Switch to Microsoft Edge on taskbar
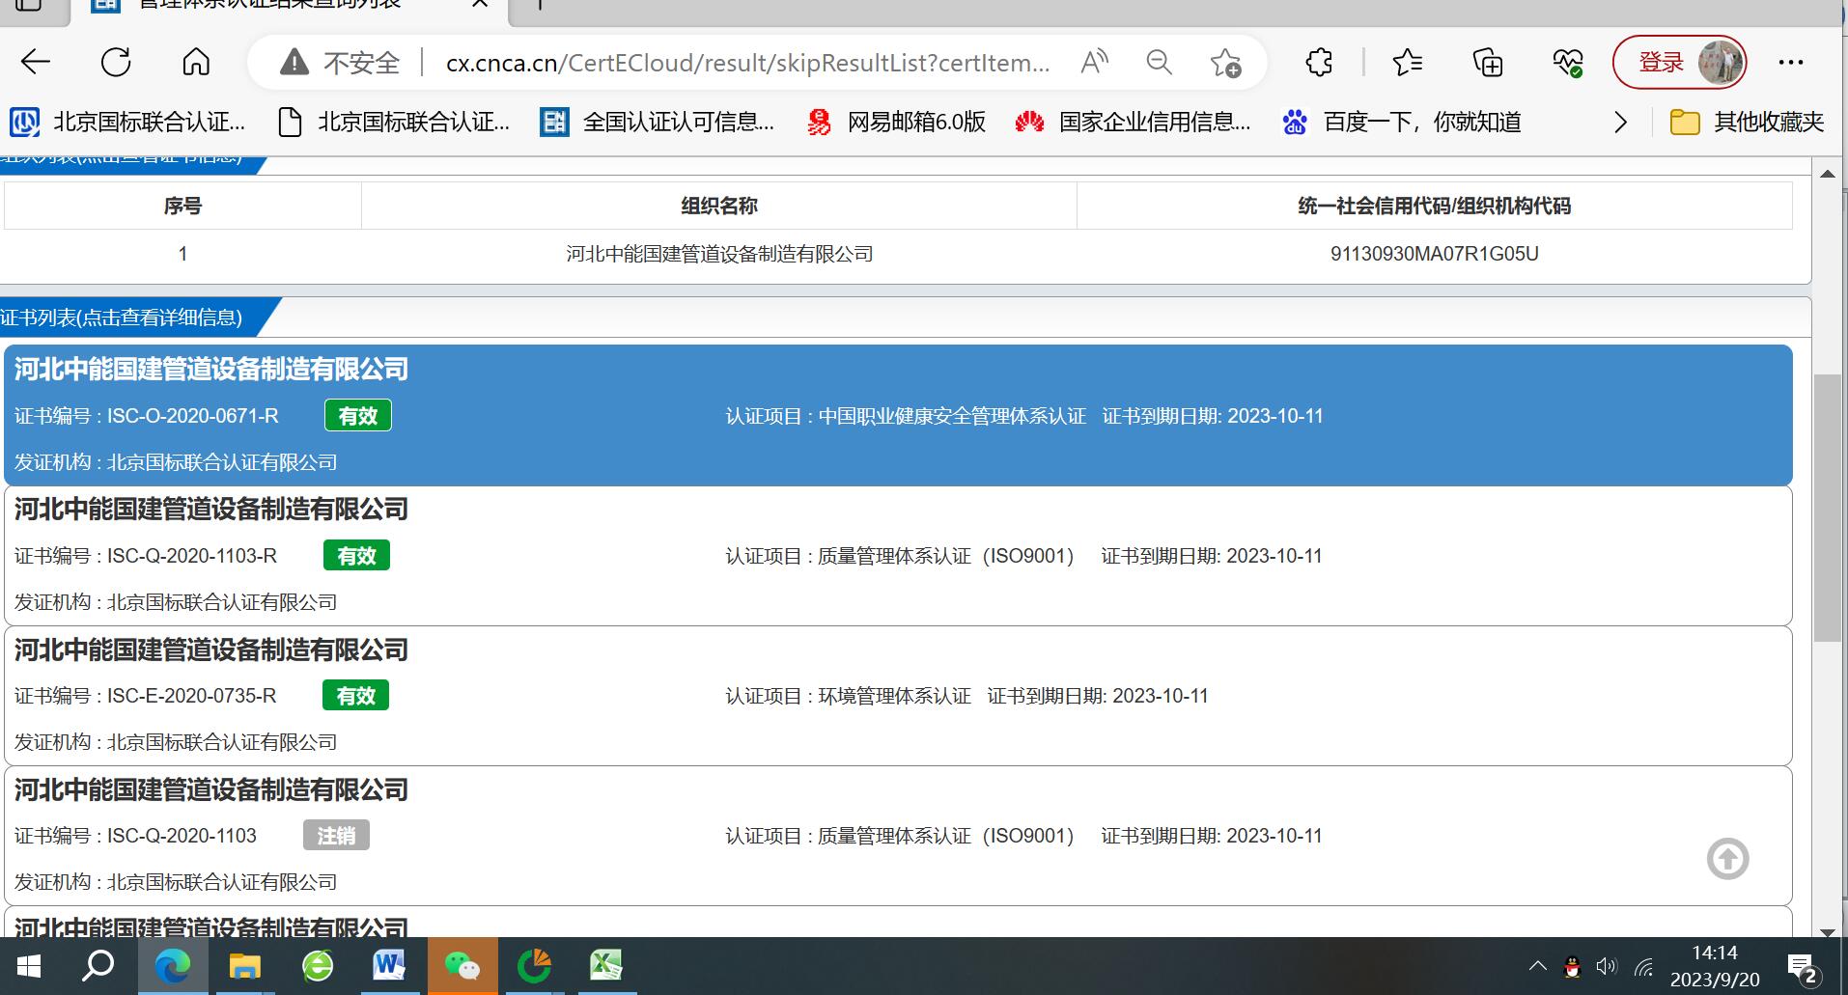Screen dimensions: 1848x995 [173, 965]
